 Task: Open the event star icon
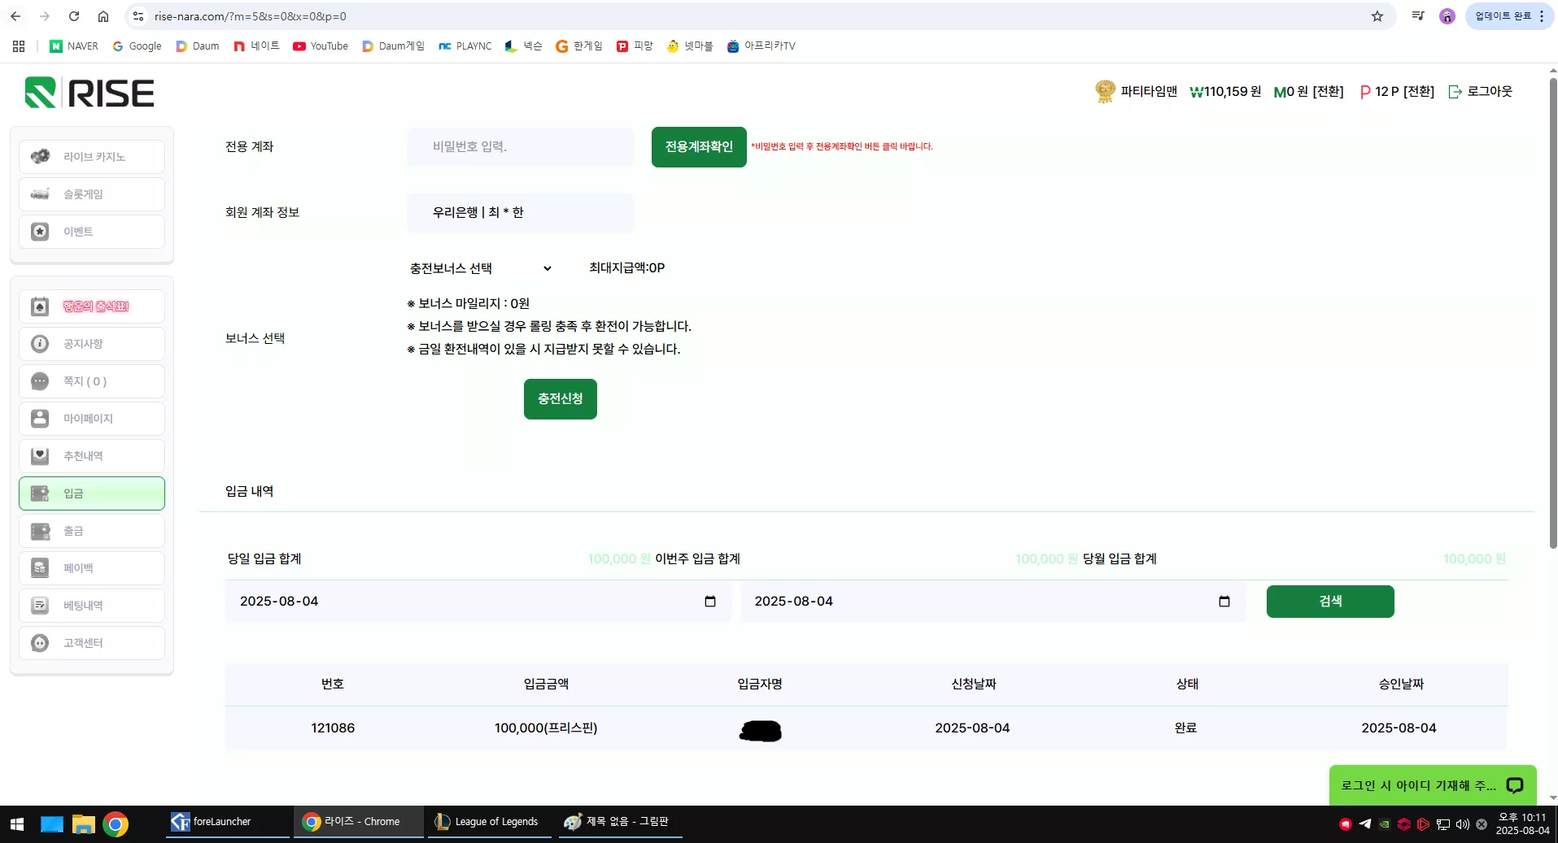(x=40, y=232)
